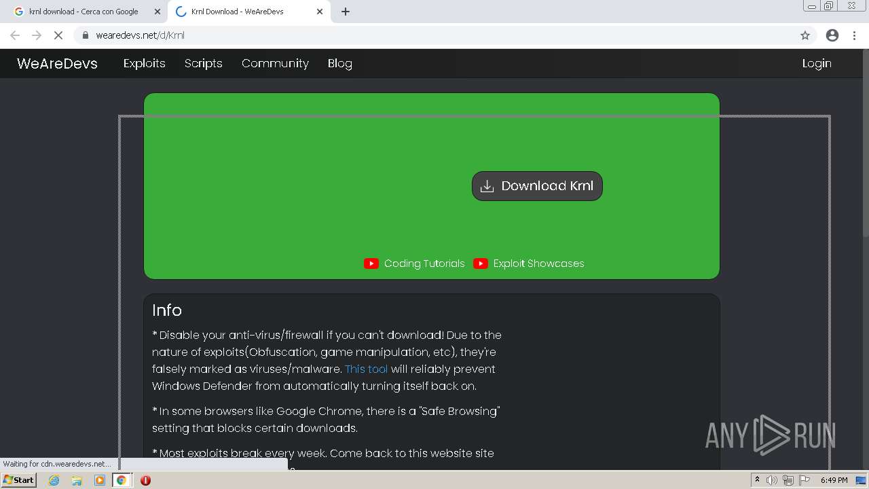Click the red Opera taskbar icon

point(145,480)
